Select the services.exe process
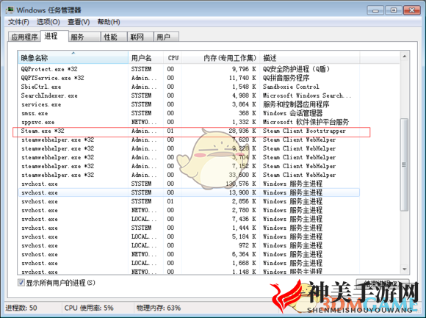The height and width of the screenshot is (318, 426). tap(189, 104)
